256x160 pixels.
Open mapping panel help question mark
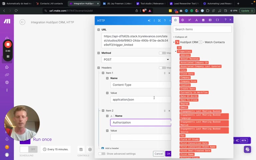[x=225, y=20]
